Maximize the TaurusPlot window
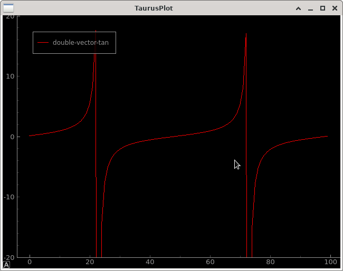The height and width of the screenshot is (271, 343). [x=322, y=8]
